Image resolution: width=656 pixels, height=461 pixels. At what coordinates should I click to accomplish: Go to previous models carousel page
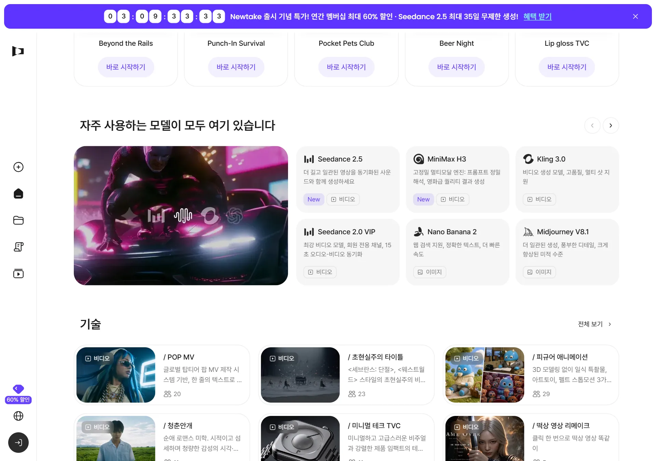coord(592,126)
